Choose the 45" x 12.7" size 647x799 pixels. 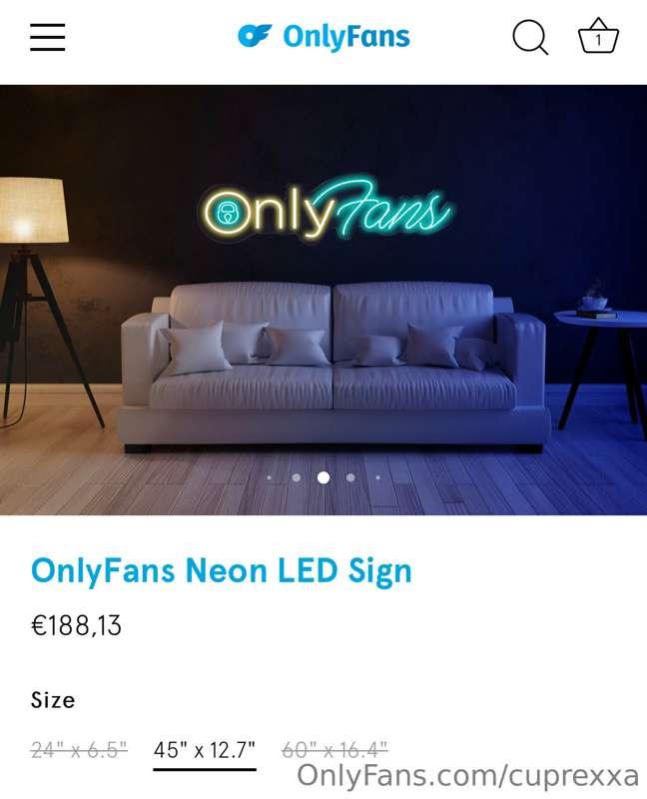(204, 746)
